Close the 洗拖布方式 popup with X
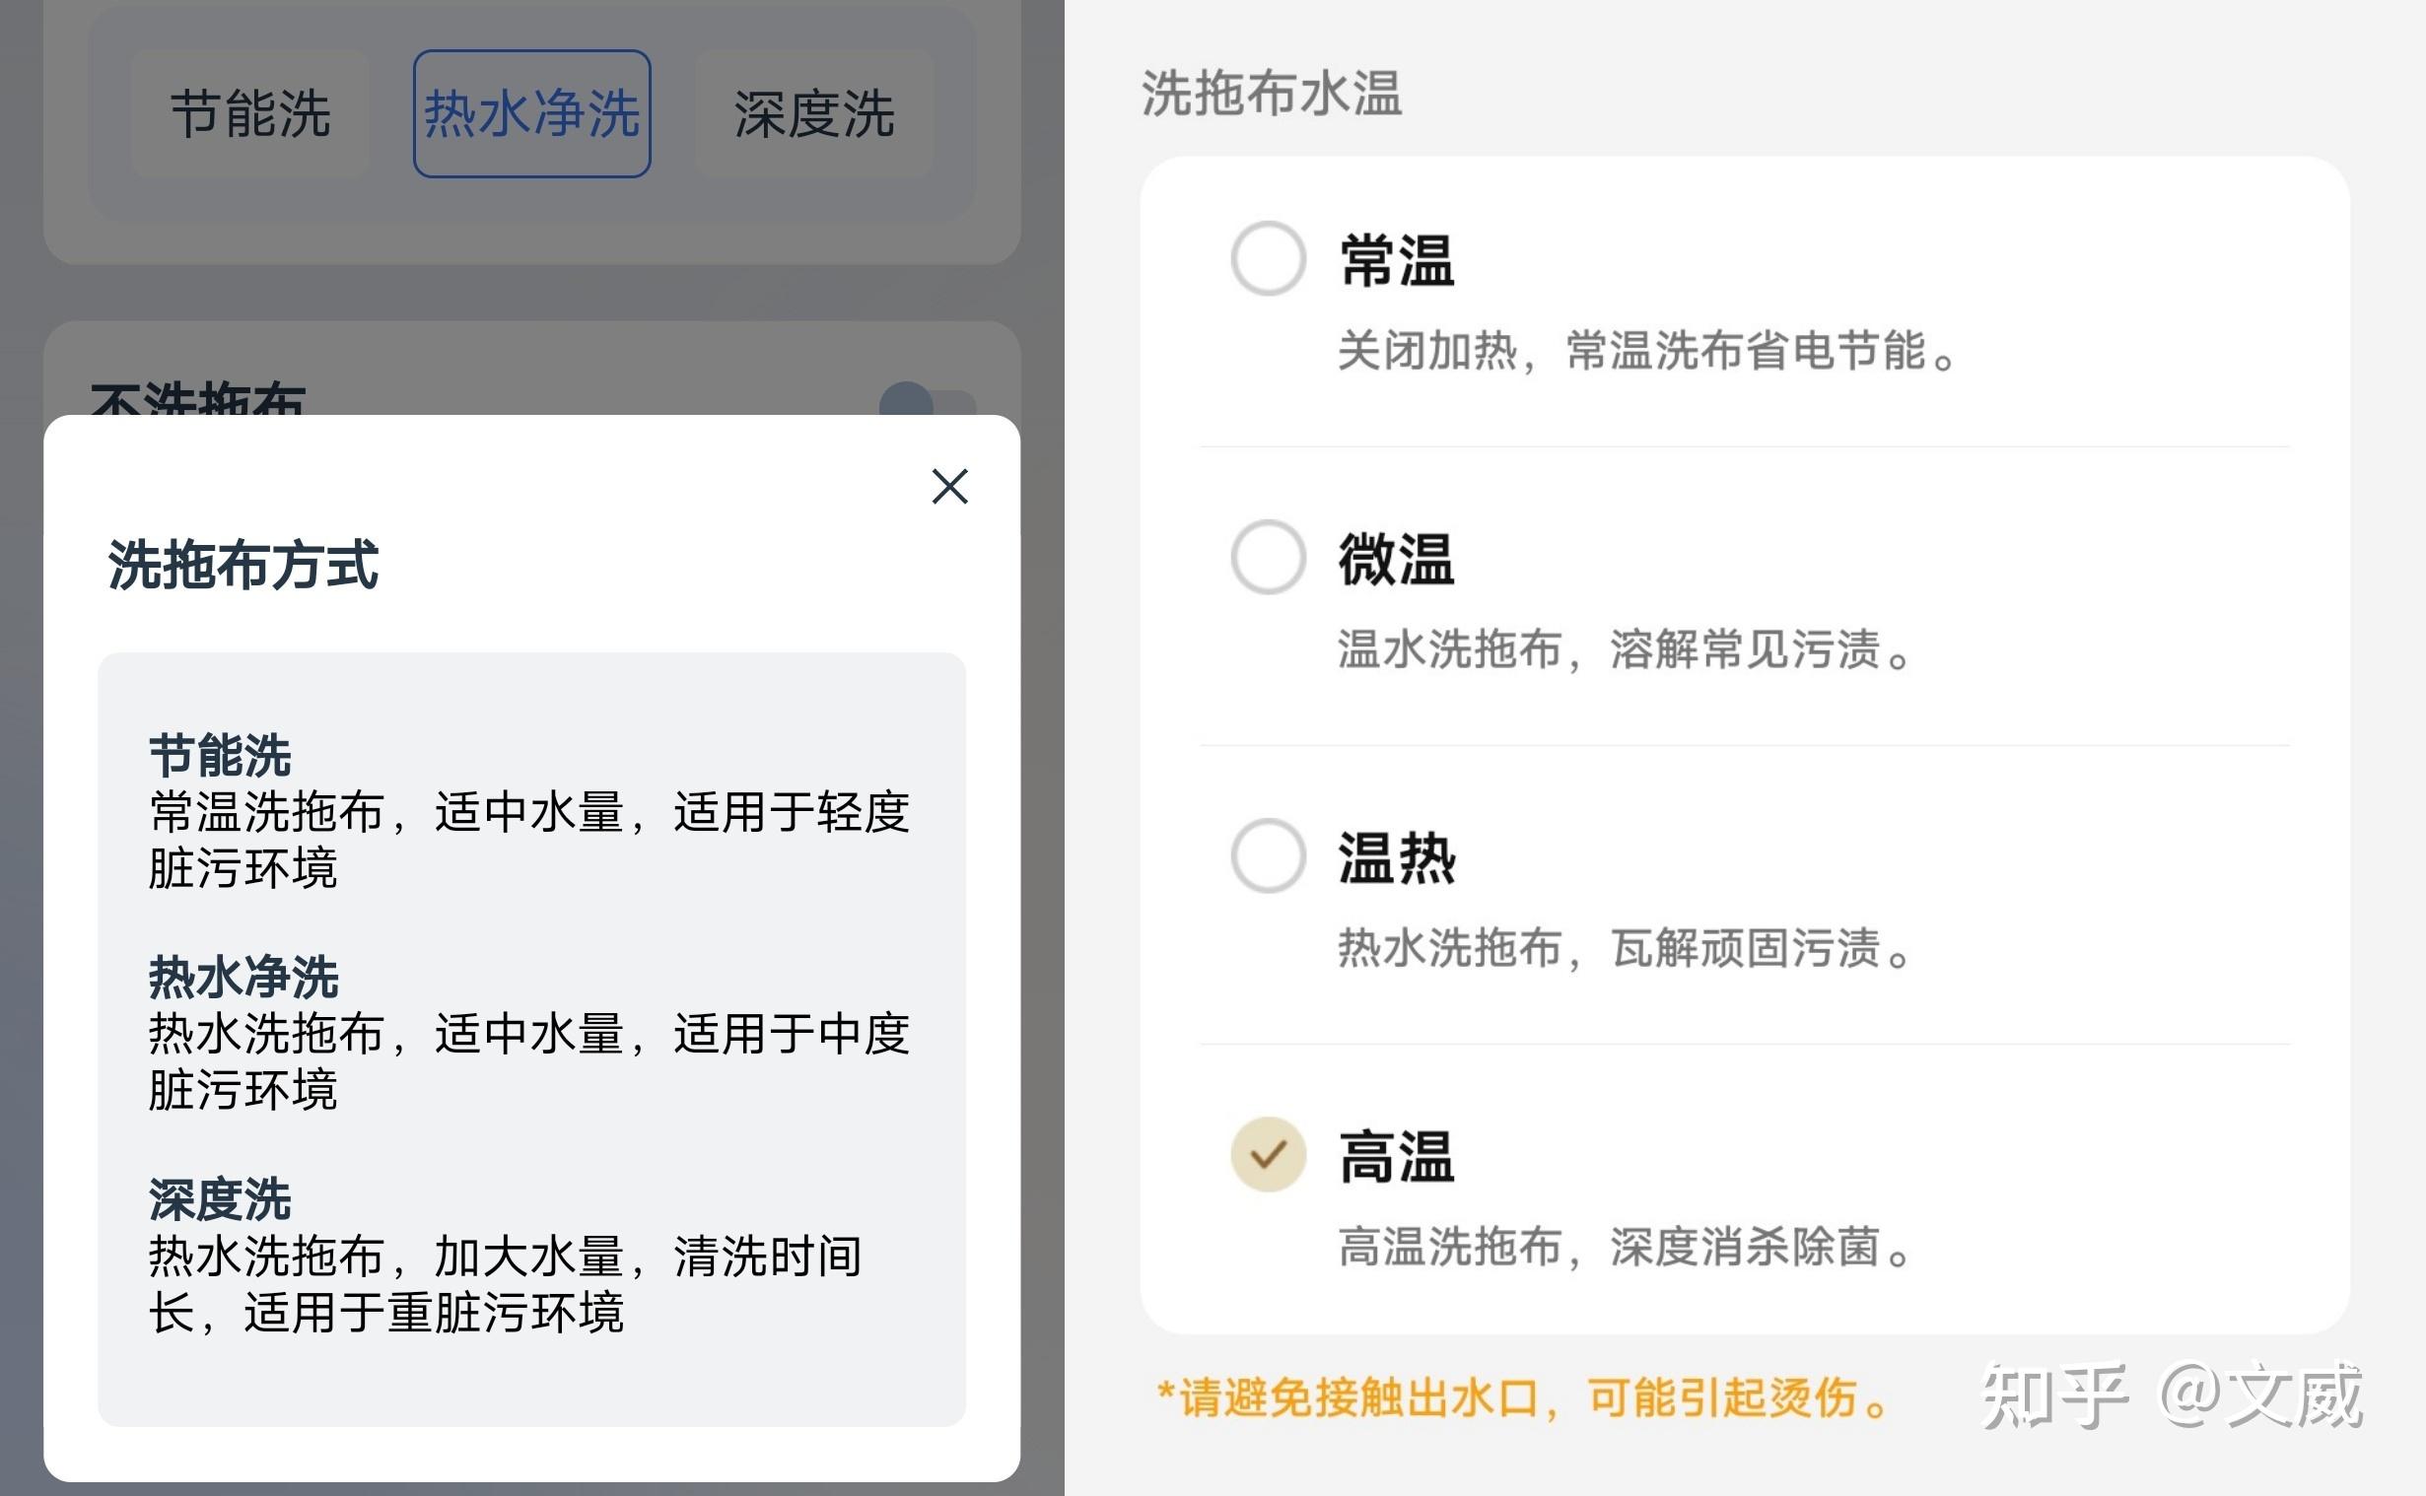The image size is (2426, 1496). point(950,487)
